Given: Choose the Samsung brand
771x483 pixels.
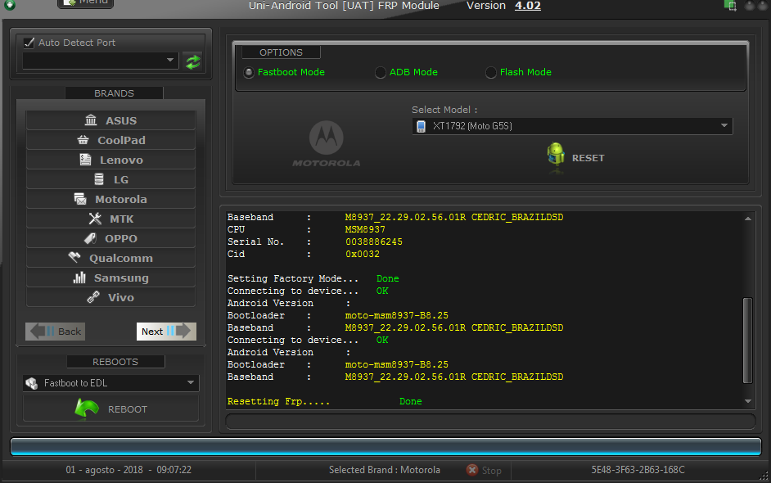Looking at the screenshot, I should pyautogui.click(x=110, y=278).
